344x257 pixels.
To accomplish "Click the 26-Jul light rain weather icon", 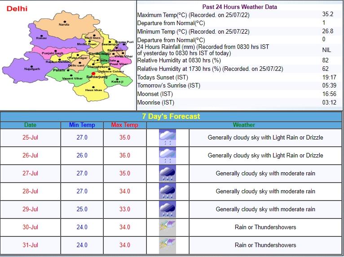I will 168,156.
